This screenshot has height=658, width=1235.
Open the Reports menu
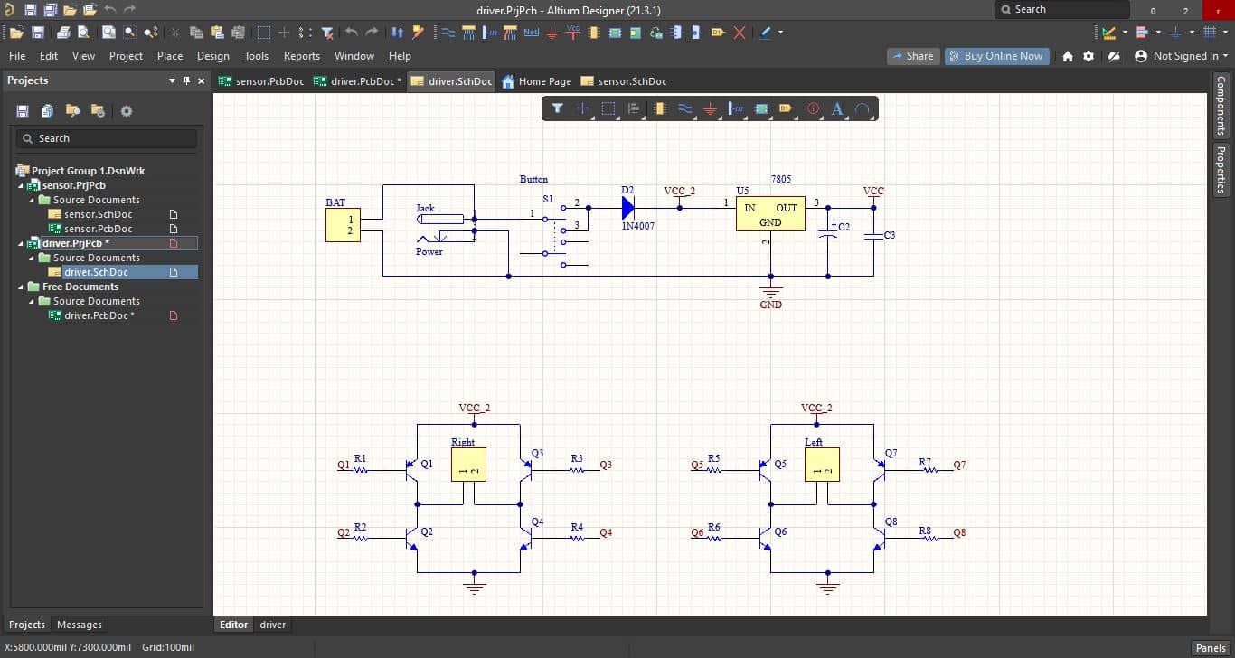tap(302, 56)
